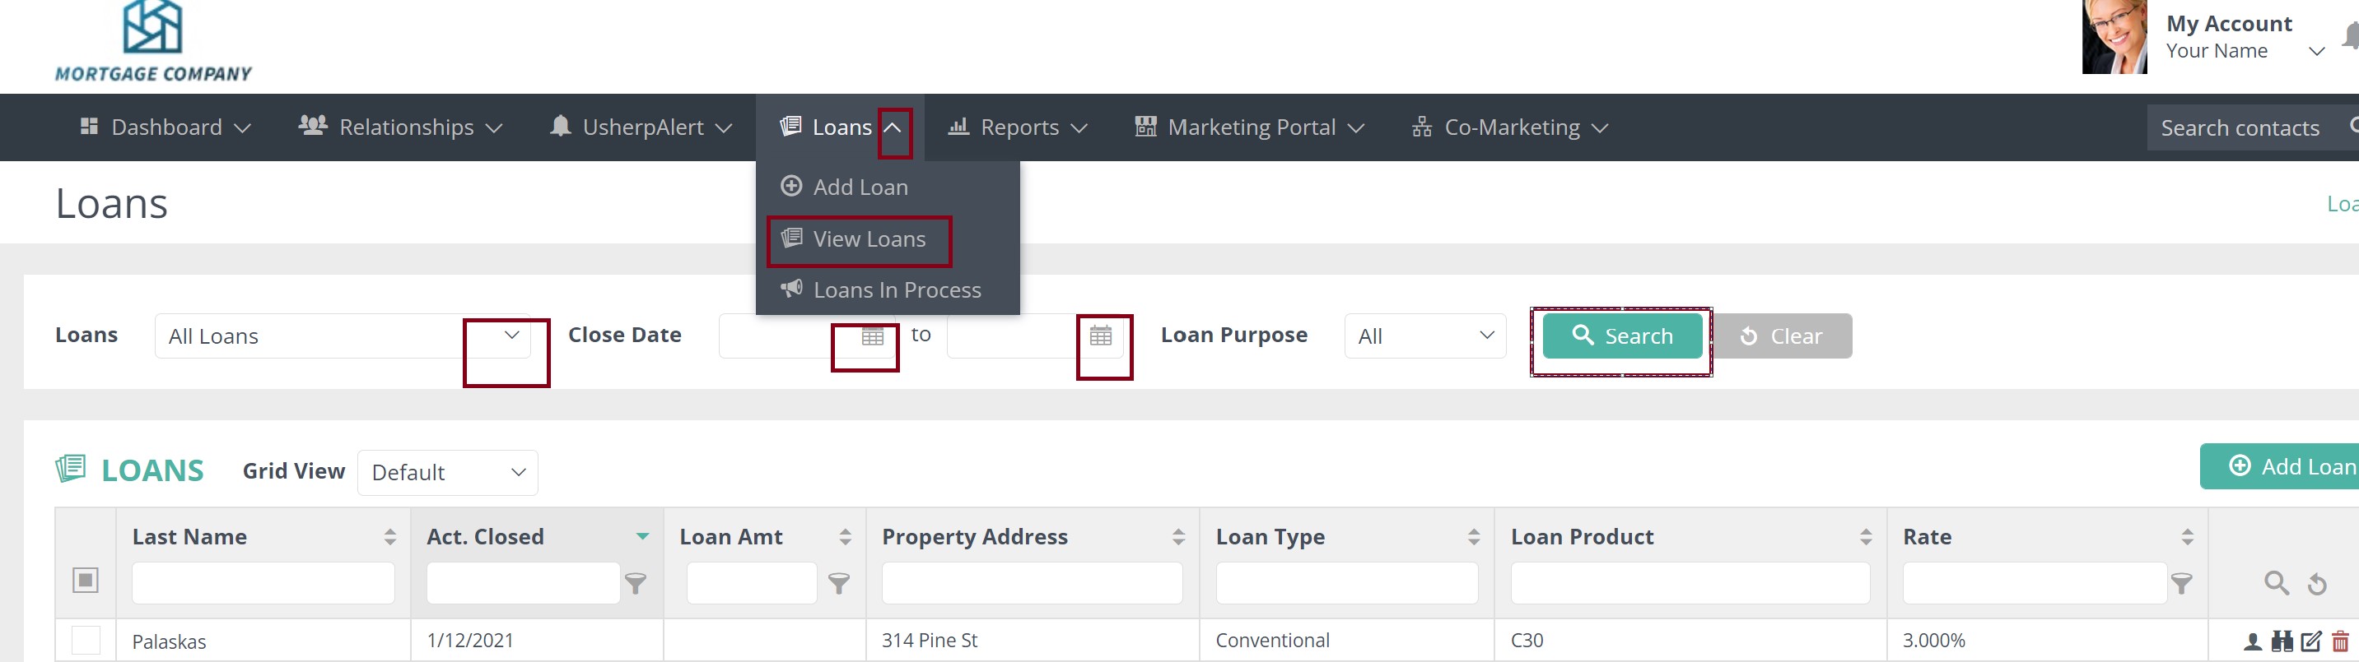Click the Property Address filter input field

(x=1031, y=583)
